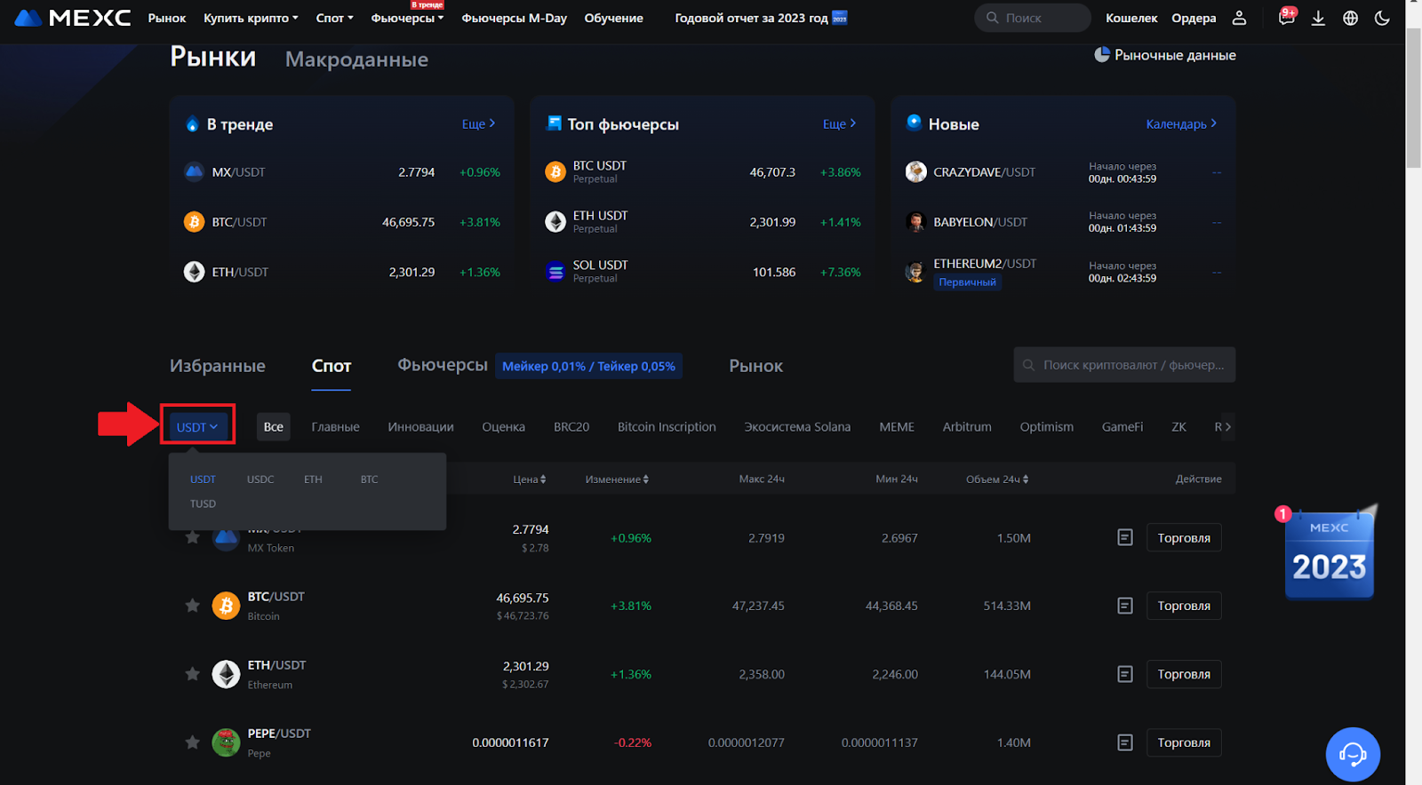1422x785 pixels.
Task: Select BTC in the quote dropdown
Action: click(370, 480)
